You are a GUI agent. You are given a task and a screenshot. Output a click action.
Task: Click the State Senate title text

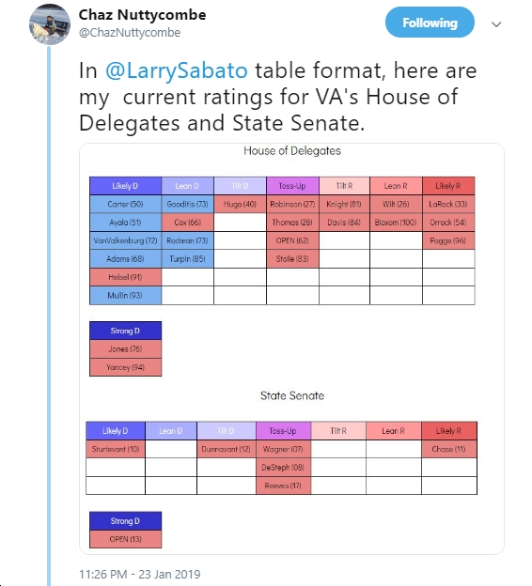[292, 395]
